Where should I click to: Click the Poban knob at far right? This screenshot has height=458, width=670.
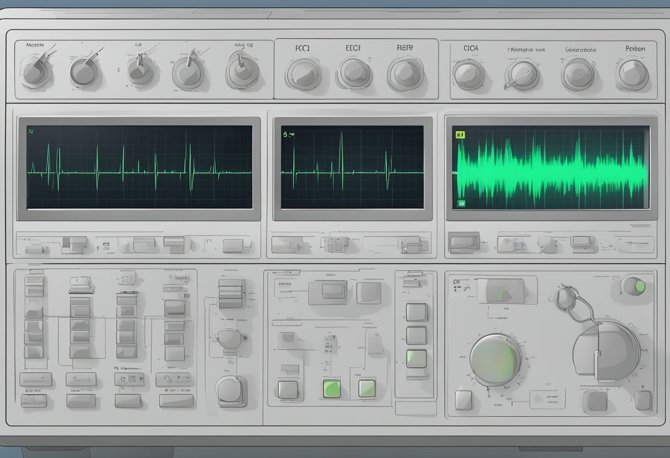(633, 74)
